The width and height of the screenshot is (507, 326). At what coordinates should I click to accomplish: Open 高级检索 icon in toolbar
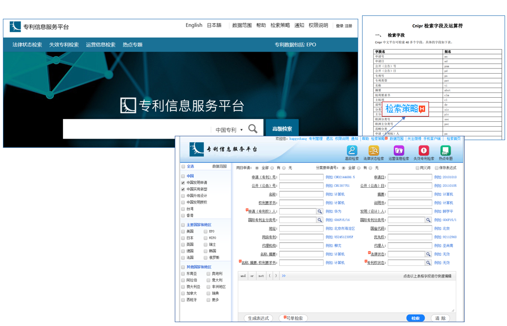[x=352, y=151]
